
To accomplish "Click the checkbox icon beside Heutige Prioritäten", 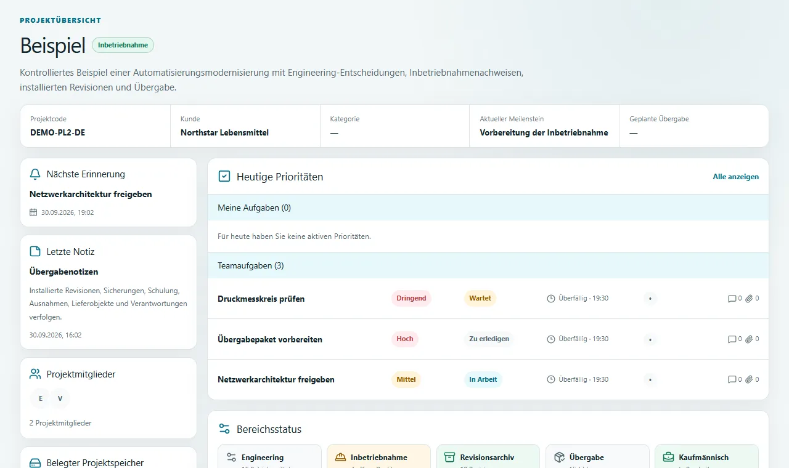I will (x=224, y=177).
